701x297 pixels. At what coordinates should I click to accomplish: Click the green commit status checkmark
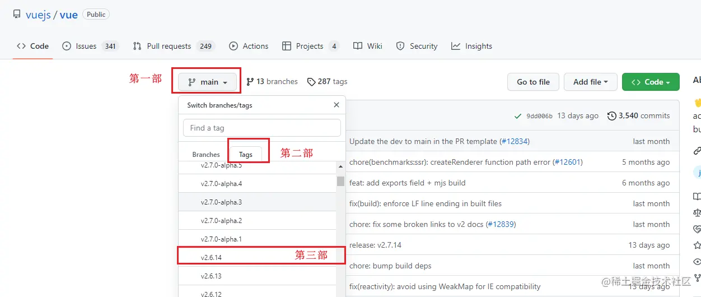point(518,116)
